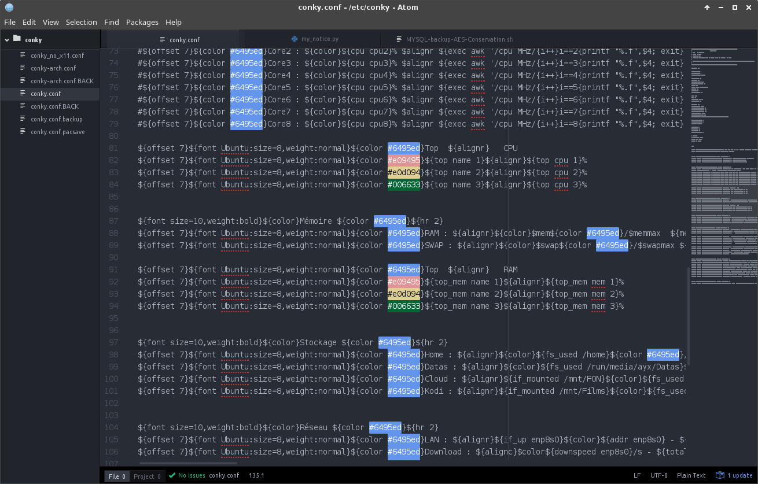
Task: Click file icon beside conky.conf.pacsave
Action: pyautogui.click(x=23, y=132)
